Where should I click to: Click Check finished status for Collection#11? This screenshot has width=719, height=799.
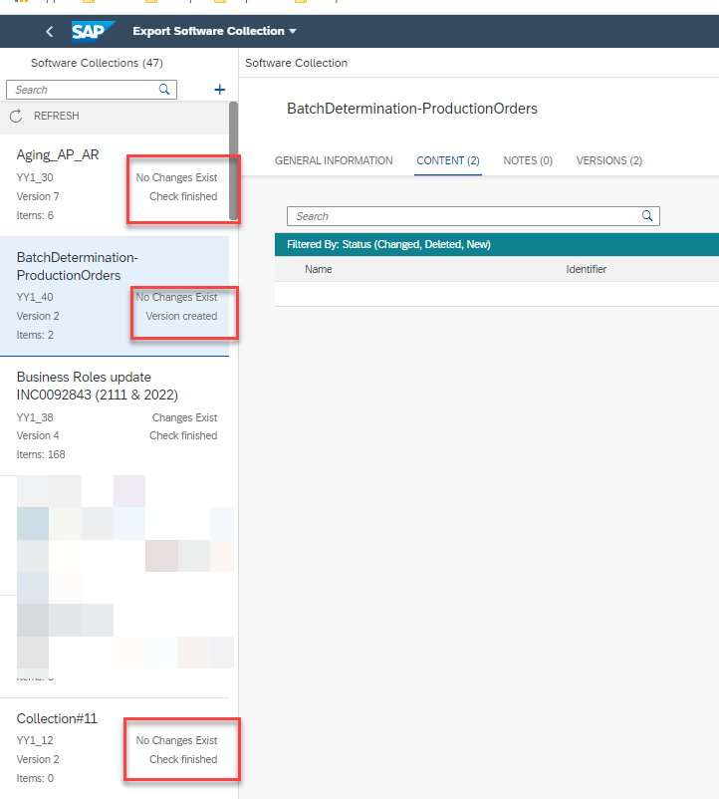point(183,759)
